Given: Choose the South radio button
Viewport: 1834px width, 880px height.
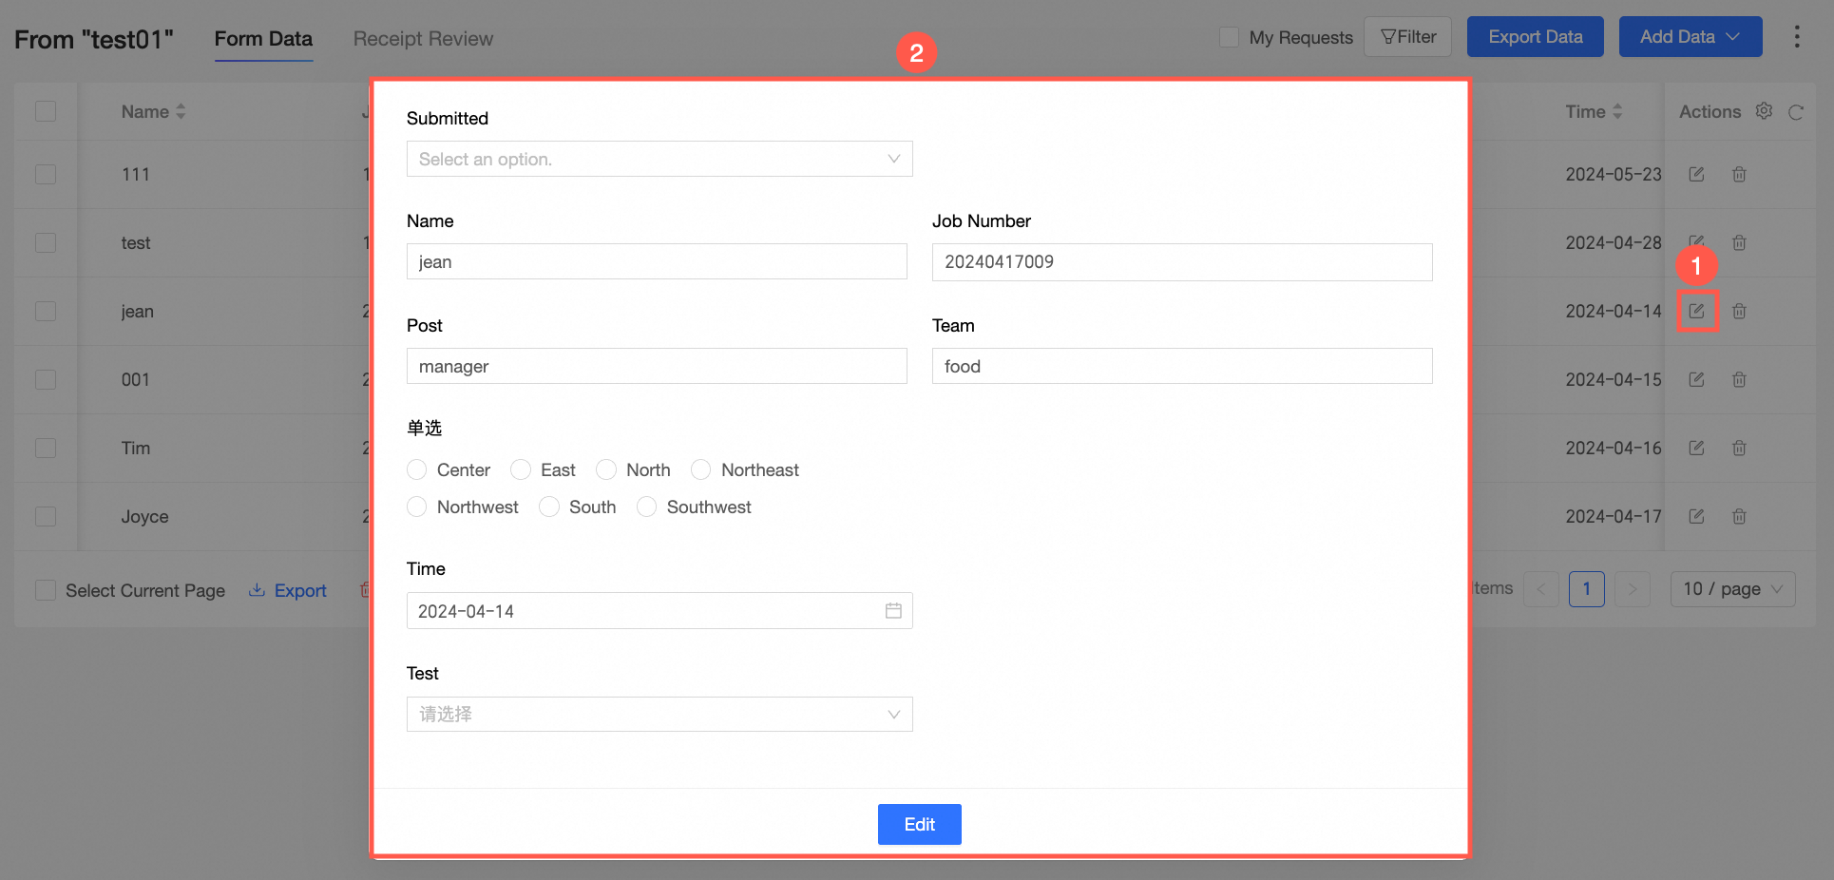Looking at the screenshot, I should pyautogui.click(x=549, y=507).
